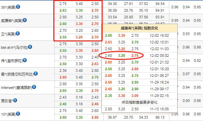
Task: Open bookmaker Interwet*(塞浦路斯)
Action: (16, 88)
